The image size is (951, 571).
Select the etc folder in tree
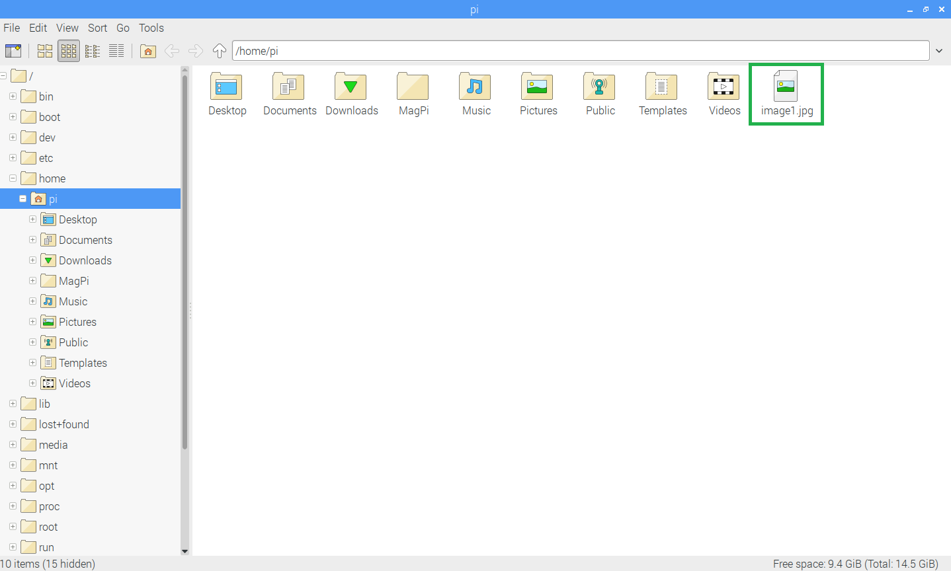(x=46, y=158)
